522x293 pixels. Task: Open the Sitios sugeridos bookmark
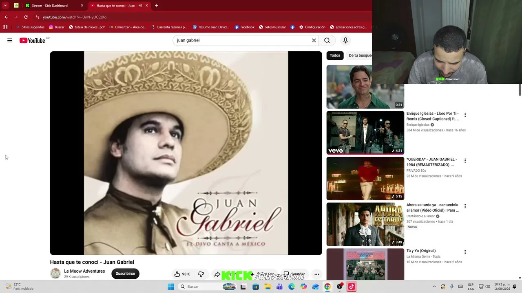(x=30, y=27)
